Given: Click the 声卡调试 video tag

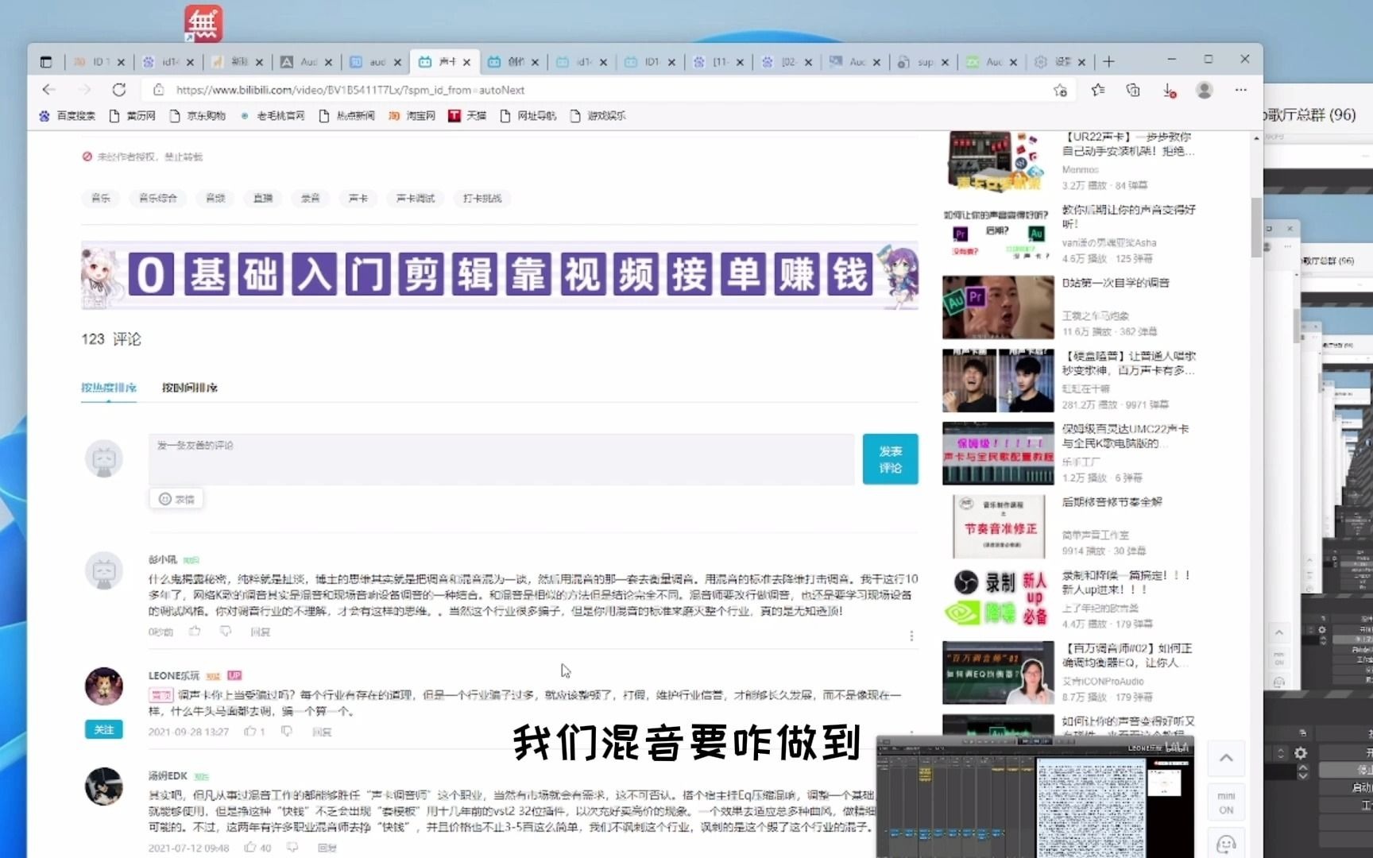Looking at the screenshot, I should (x=416, y=198).
